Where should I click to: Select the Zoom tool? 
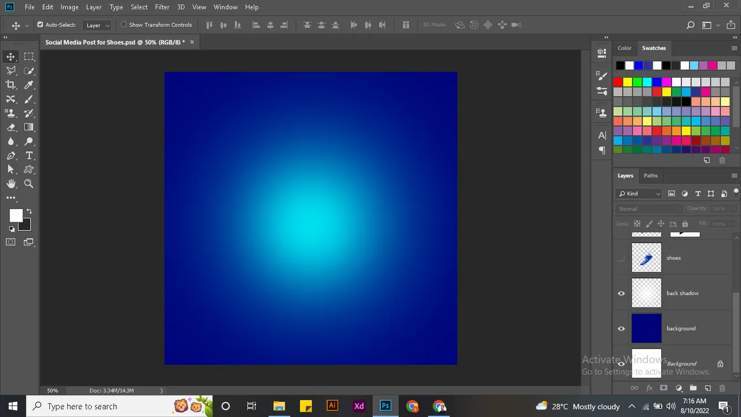(29, 184)
